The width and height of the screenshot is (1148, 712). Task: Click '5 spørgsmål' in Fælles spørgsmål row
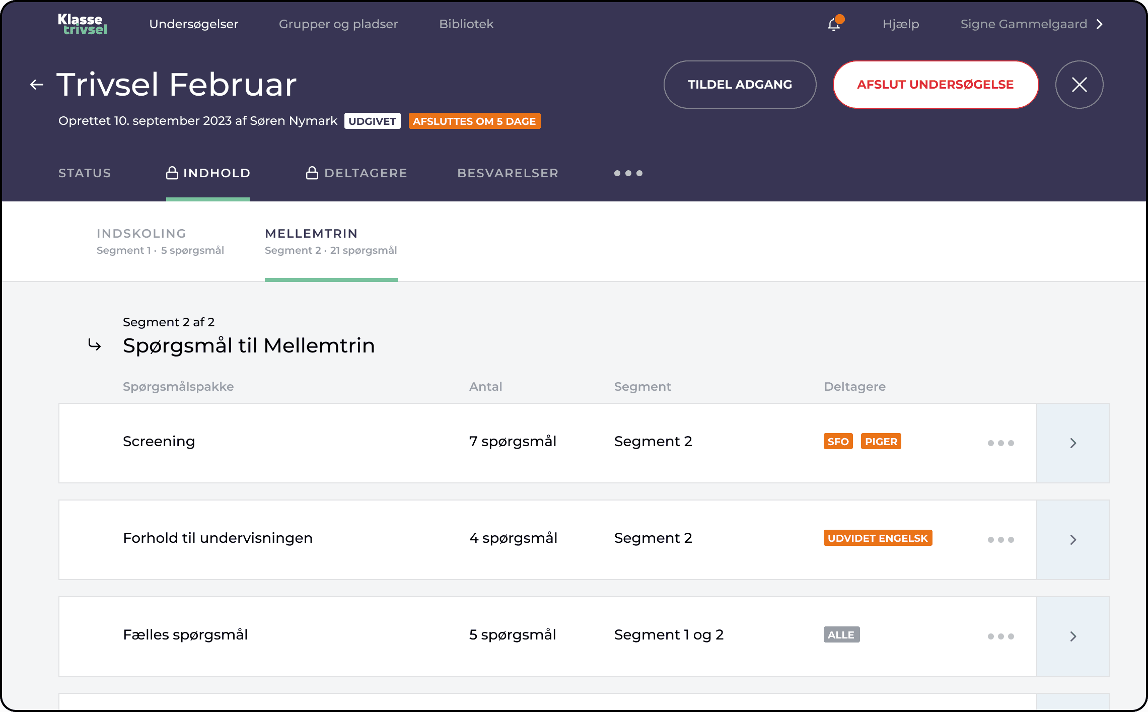coord(513,634)
